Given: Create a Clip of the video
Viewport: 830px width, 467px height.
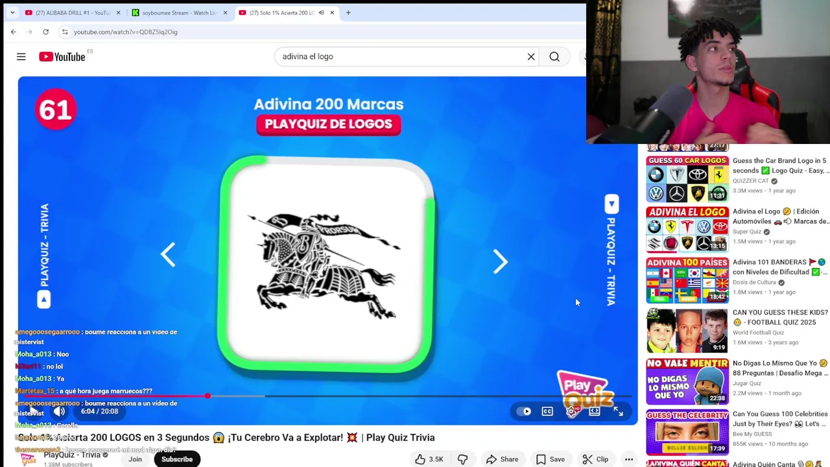Looking at the screenshot, I should click(x=595, y=459).
